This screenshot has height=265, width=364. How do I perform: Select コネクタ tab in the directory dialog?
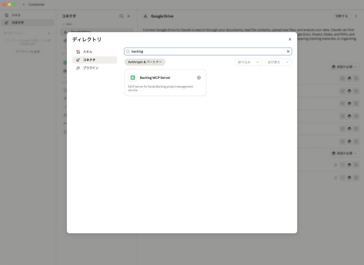(x=95, y=60)
